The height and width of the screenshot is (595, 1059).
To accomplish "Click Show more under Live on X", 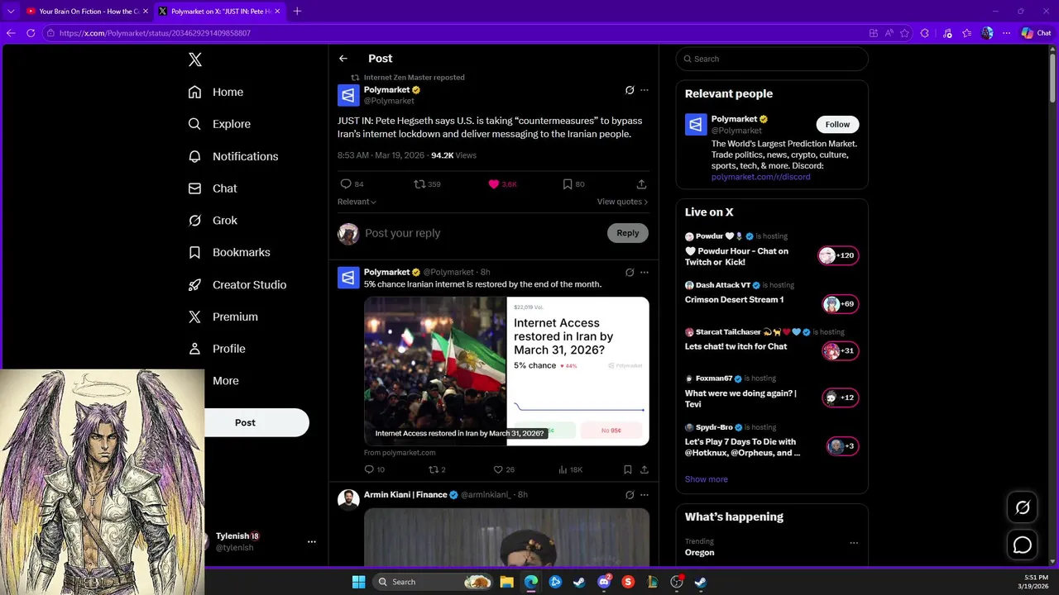I will (706, 479).
